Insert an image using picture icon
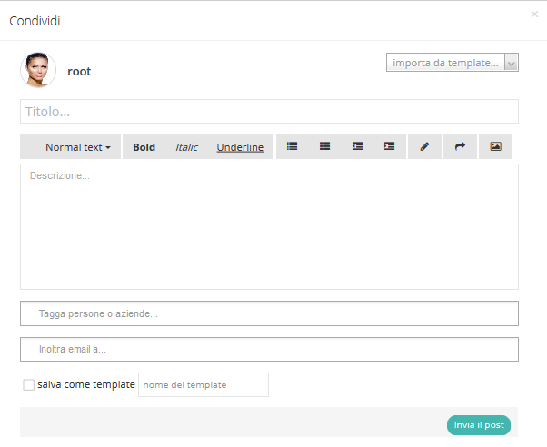The width and height of the screenshot is (547, 447). [x=495, y=146]
